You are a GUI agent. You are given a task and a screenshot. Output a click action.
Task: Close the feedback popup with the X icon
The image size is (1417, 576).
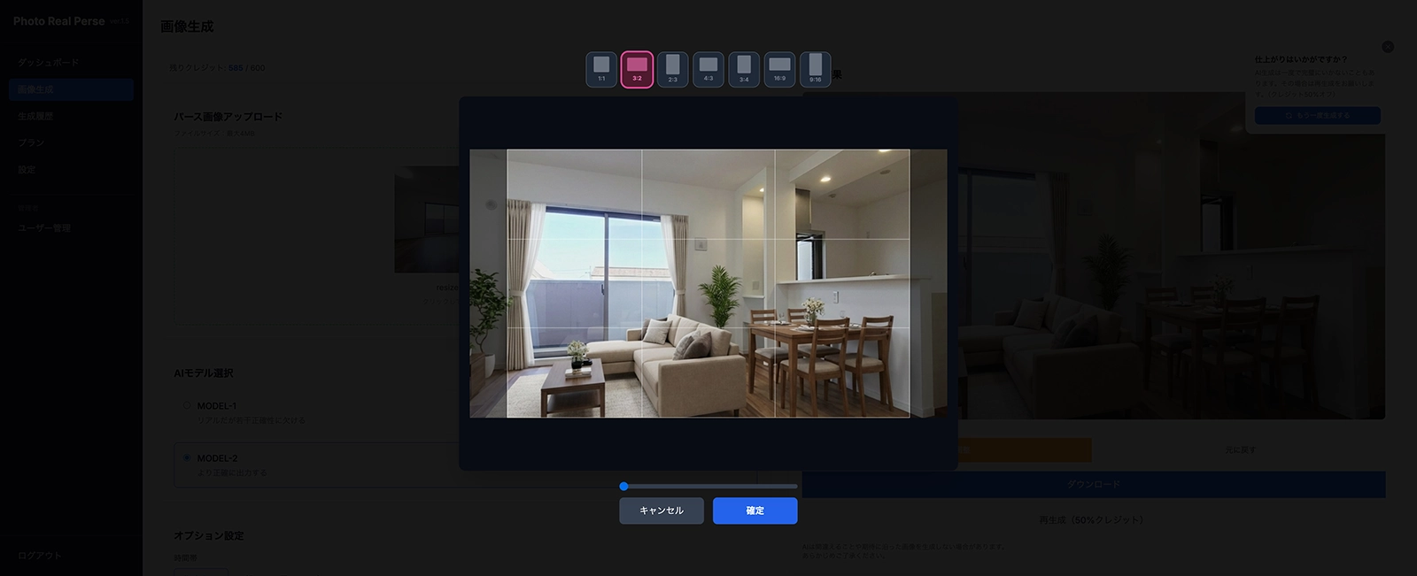[x=1388, y=47]
